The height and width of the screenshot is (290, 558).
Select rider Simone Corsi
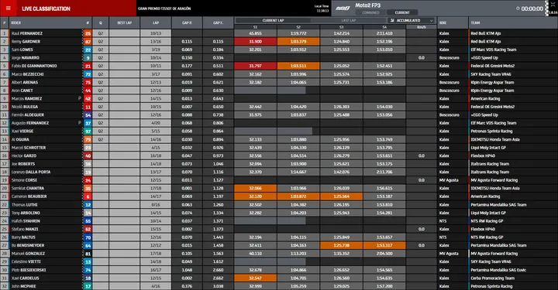tap(24, 180)
